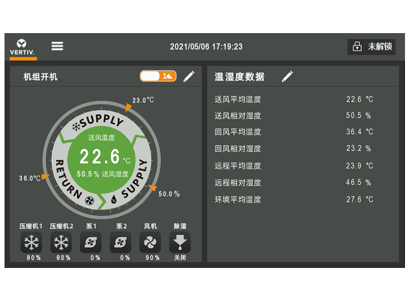Click the 未解锁 lock button
The height and width of the screenshot is (306, 409).
[372, 47]
